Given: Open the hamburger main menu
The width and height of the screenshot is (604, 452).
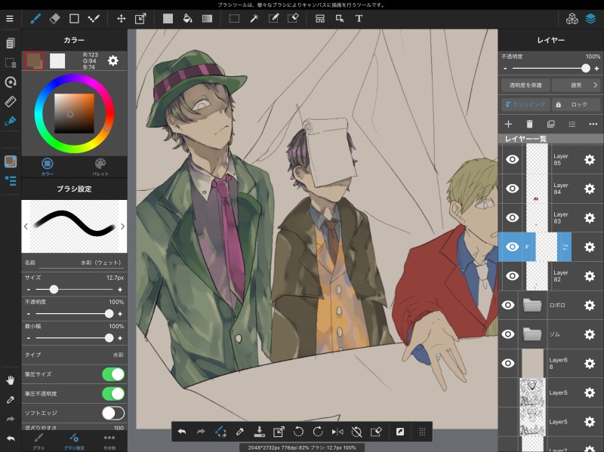Looking at the screenshot, I should 9,18.
